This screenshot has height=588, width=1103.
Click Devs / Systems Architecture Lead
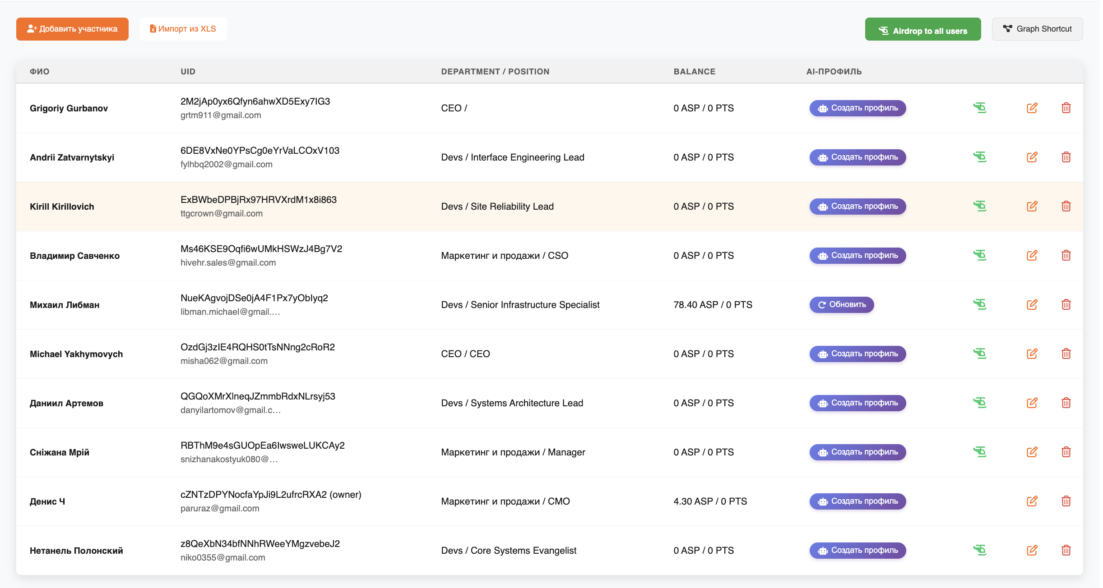(512, 403)
